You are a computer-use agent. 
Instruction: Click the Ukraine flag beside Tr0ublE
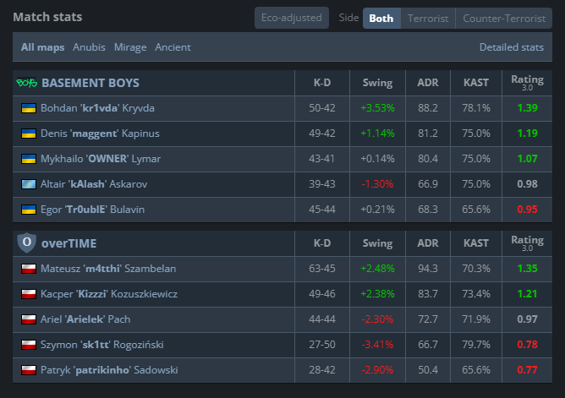point(29,210)
